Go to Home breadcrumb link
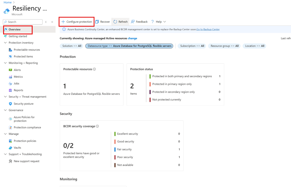Viewport: 291px width, 187px height. tap(7, 2)
